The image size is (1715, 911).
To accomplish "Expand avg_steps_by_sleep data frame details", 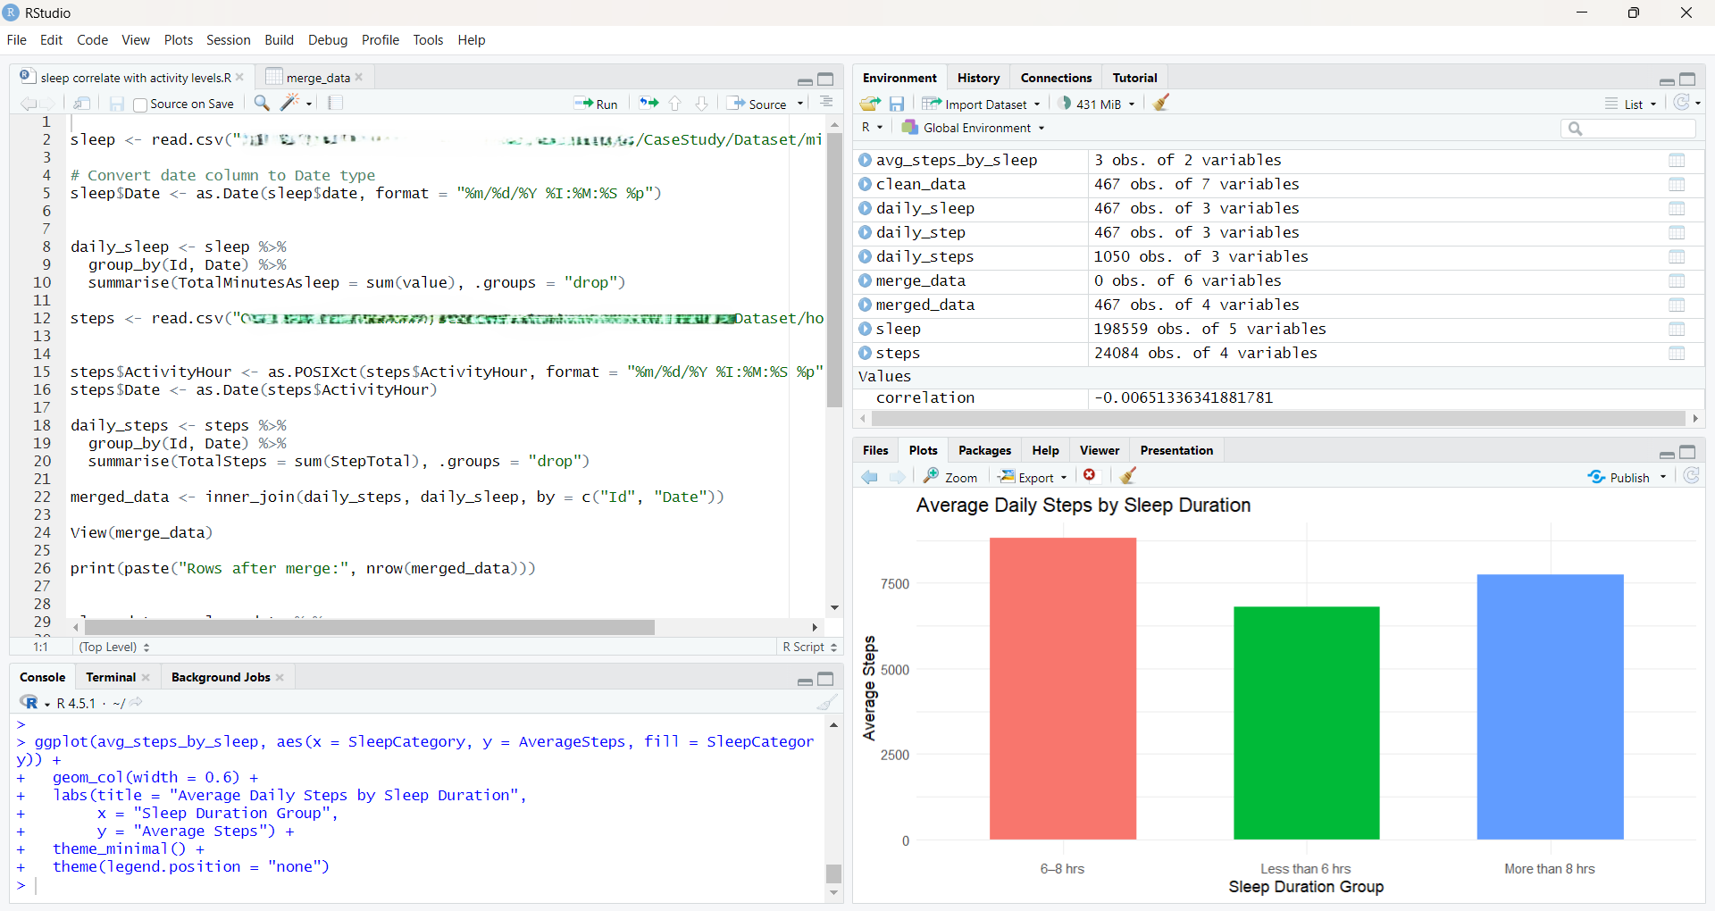I will coord(865,160).
